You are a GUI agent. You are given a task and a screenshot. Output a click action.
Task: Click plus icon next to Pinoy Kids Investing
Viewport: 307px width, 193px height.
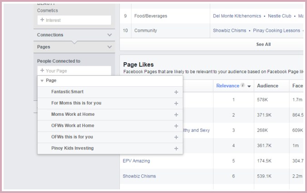pos(176,148)
